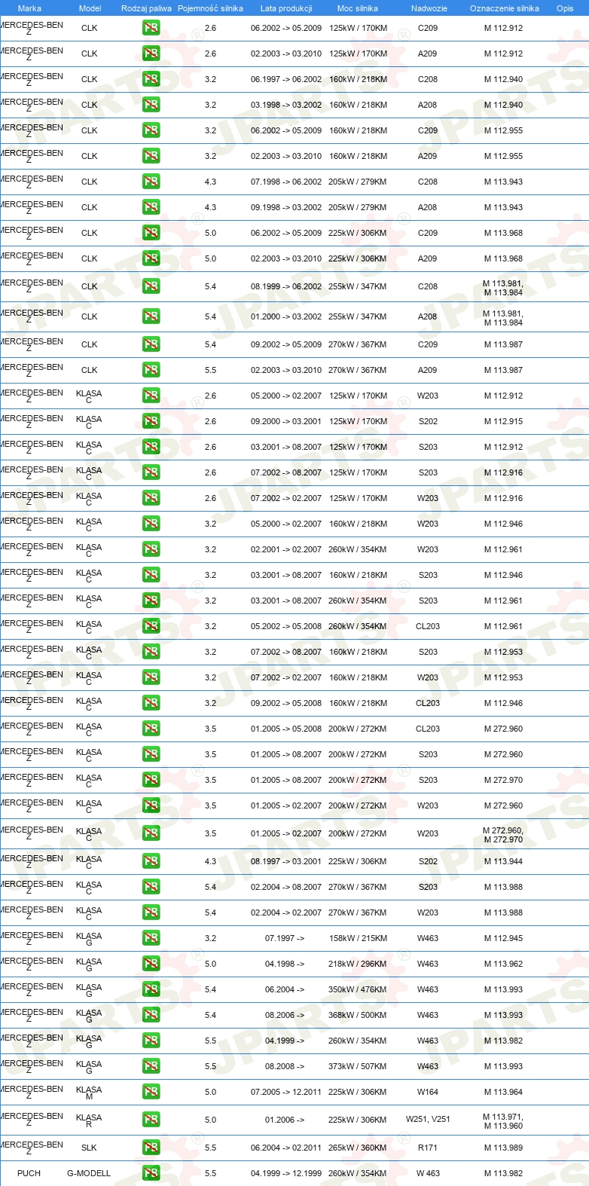Click body code W164
Screen dimensions: 589x1186
[x=428, y=1093]
